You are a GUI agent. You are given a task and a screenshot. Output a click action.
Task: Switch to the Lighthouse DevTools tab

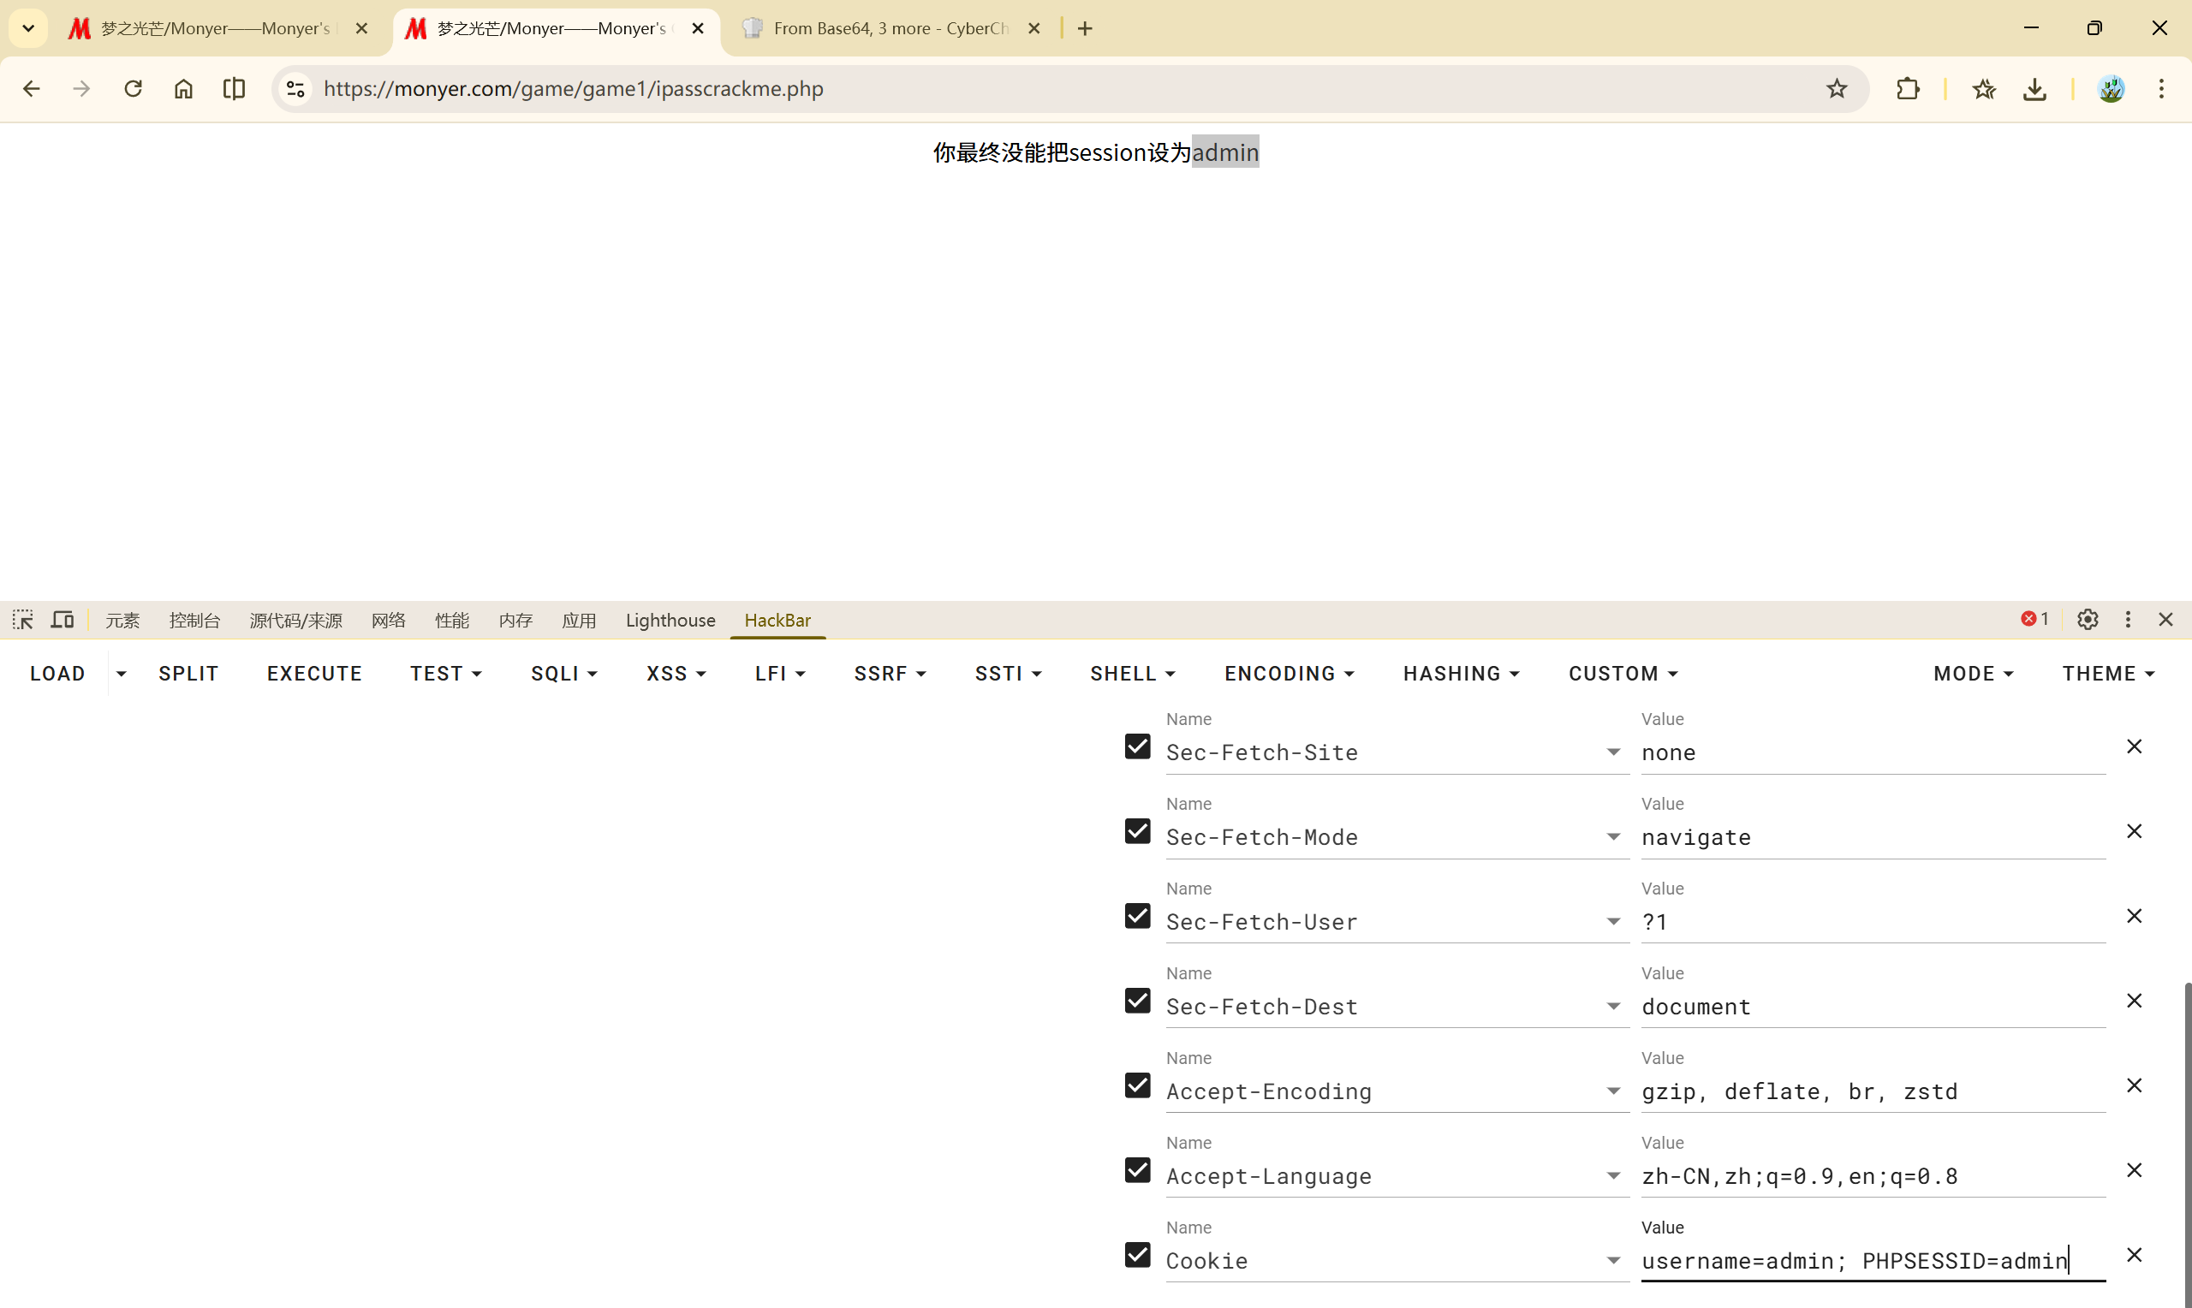pos(670,621)
